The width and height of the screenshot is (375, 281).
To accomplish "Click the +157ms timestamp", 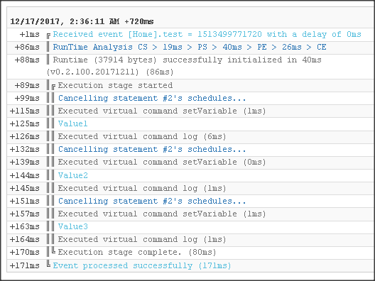I will [25, 214].
